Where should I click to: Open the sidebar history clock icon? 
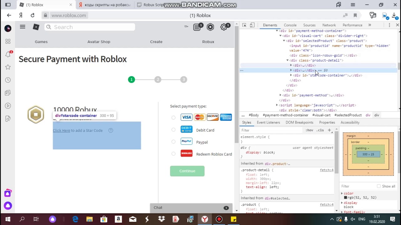pyautogui.click(x=8, y=80)
